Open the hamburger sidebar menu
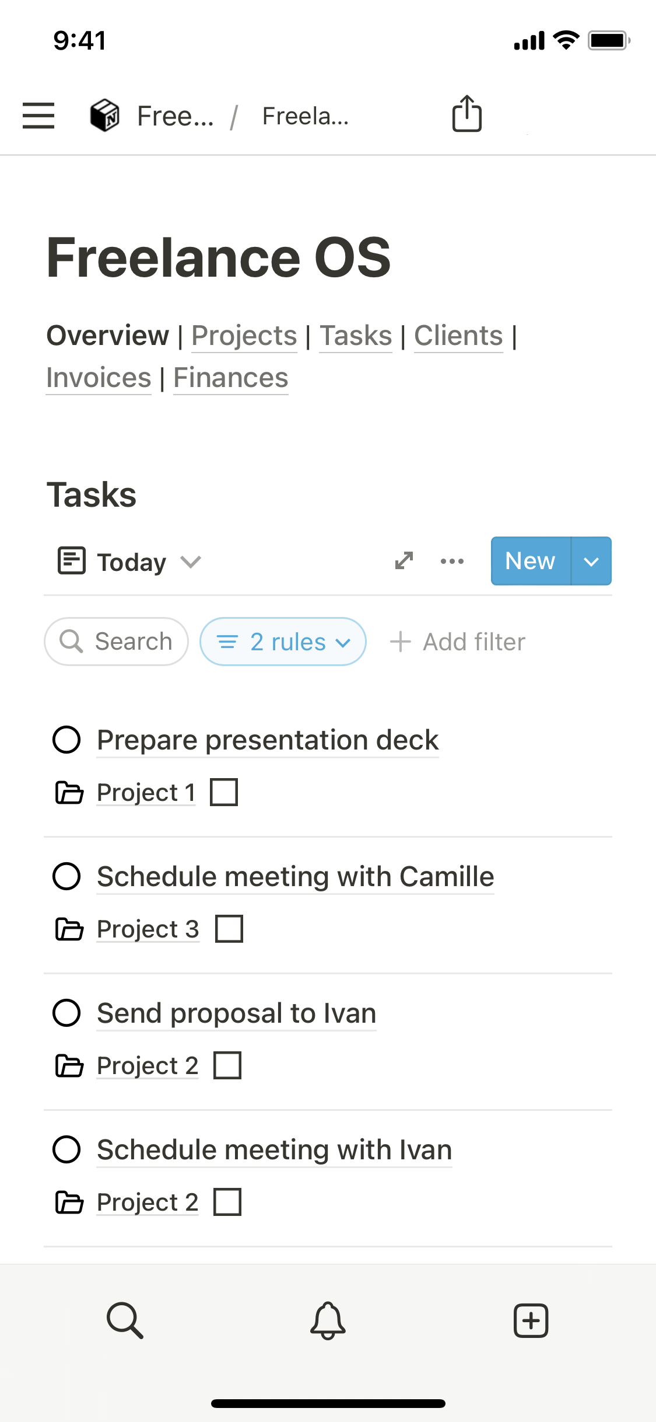 tap(38, 115)
